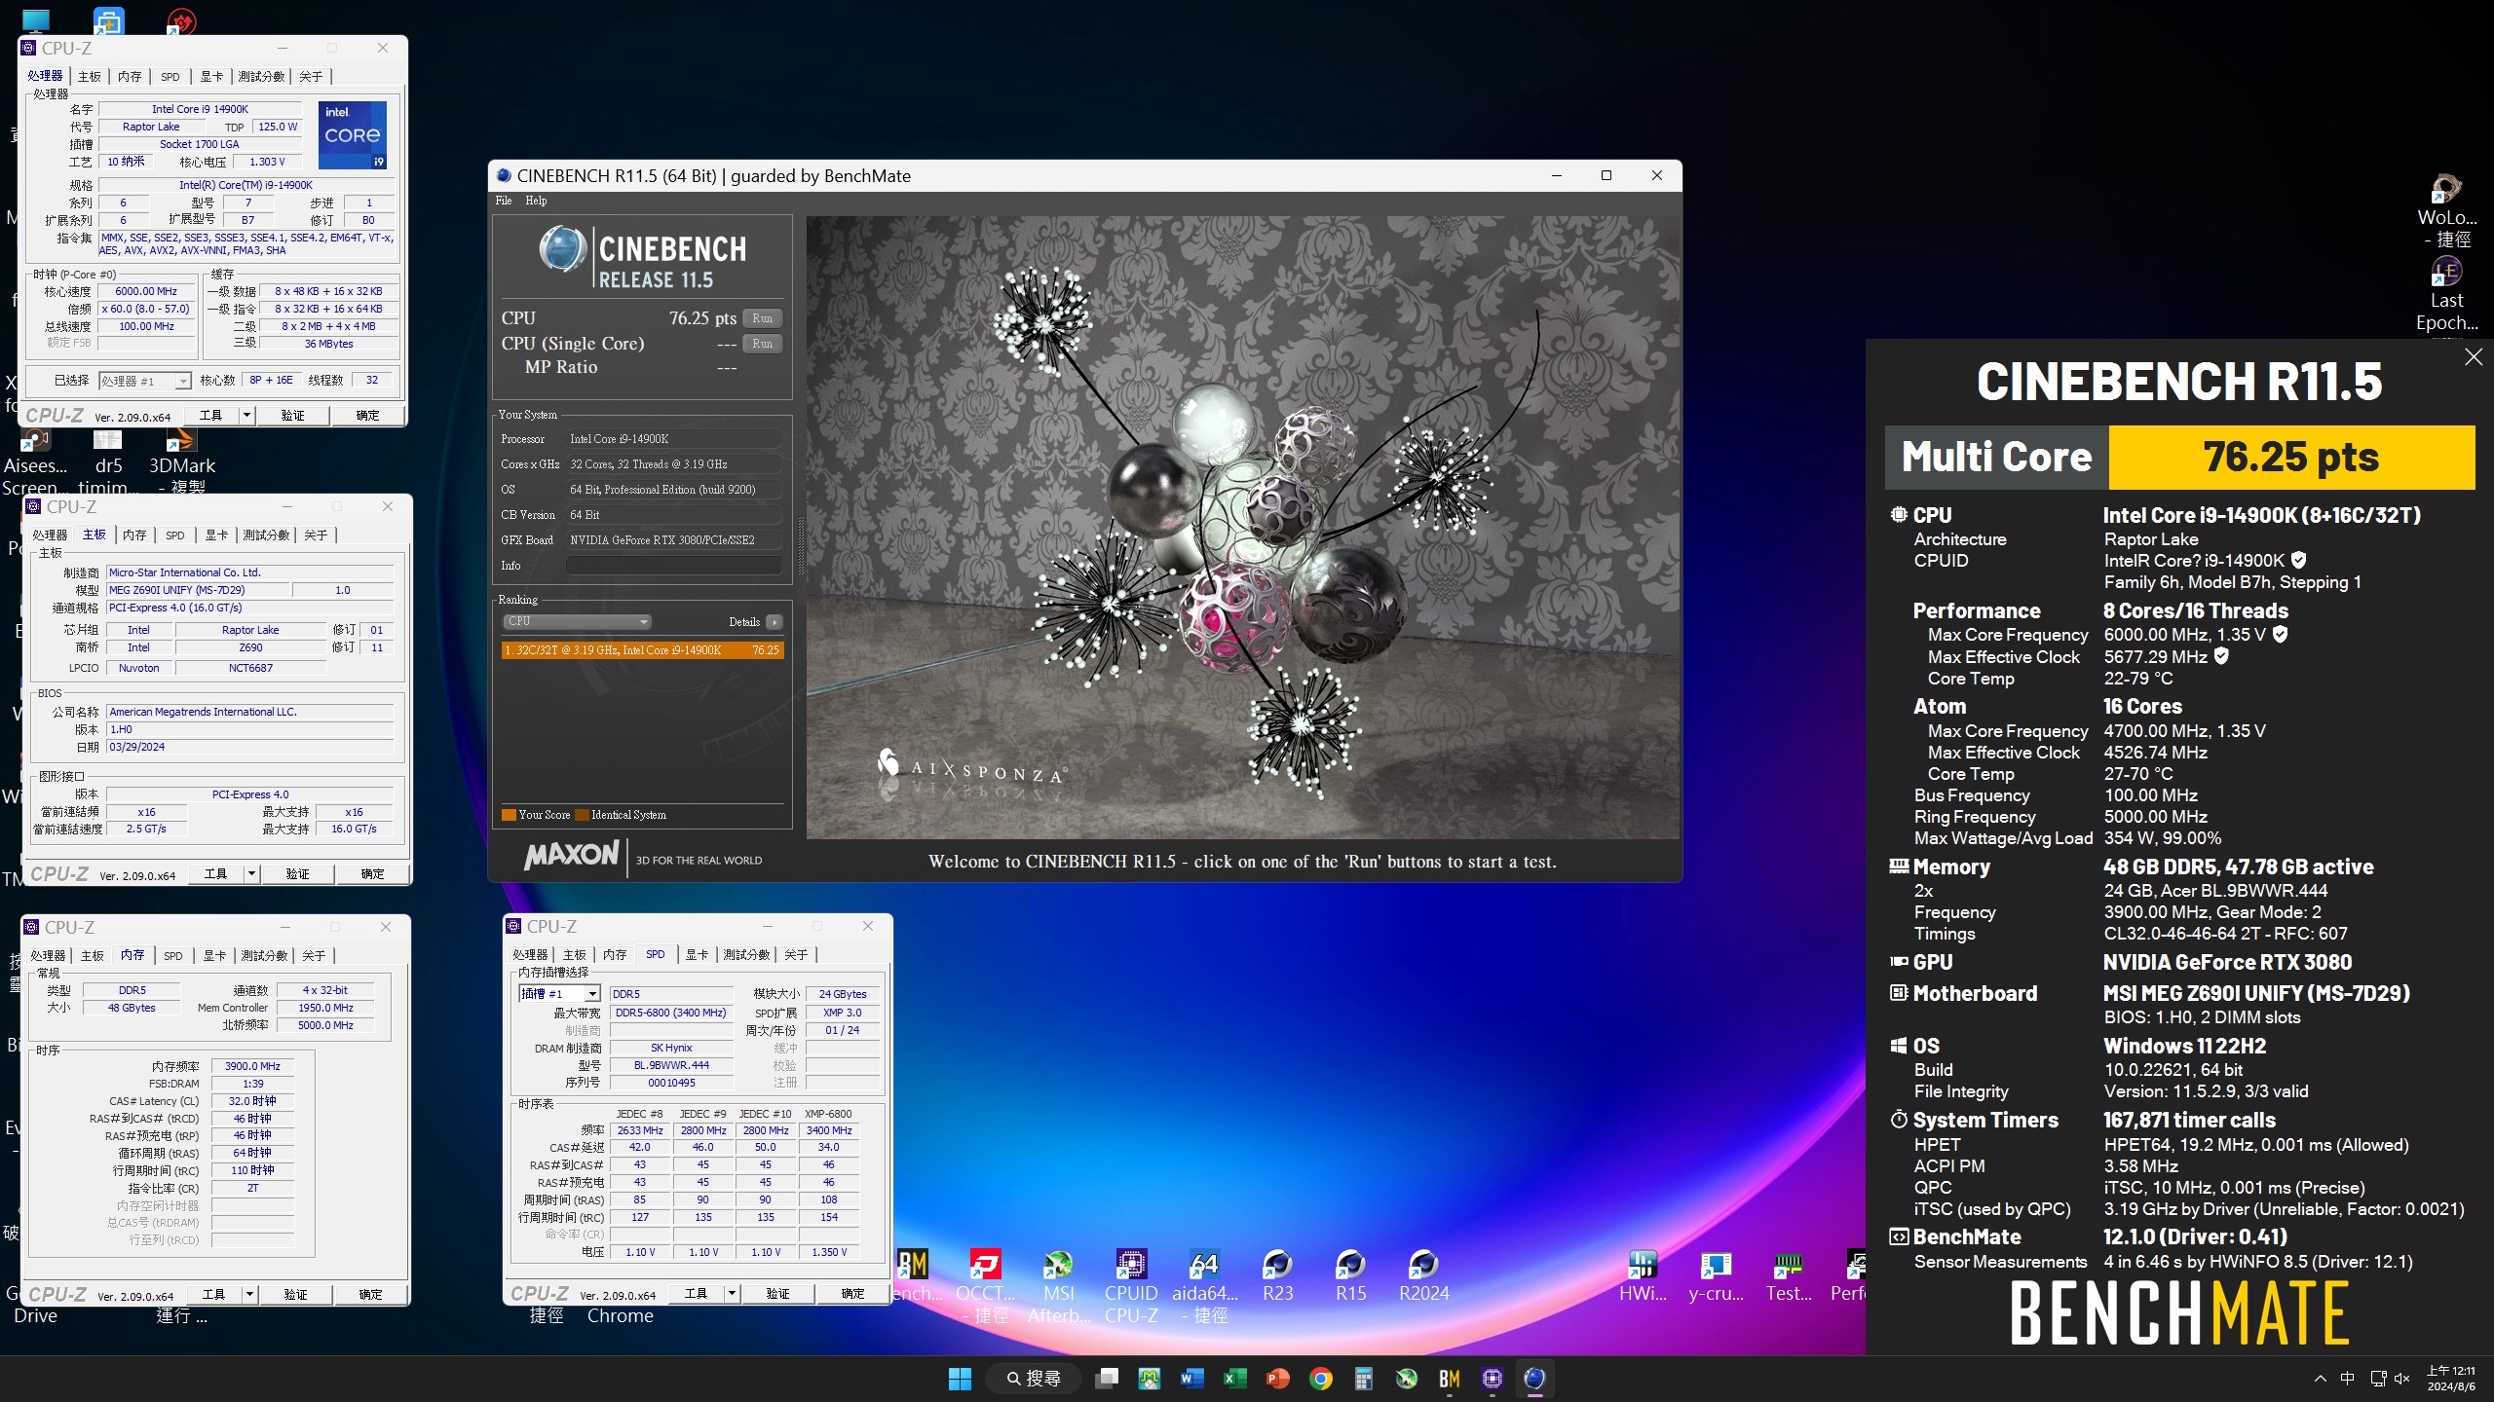Open the Cinebench File menu

click(x=504, y=201)
